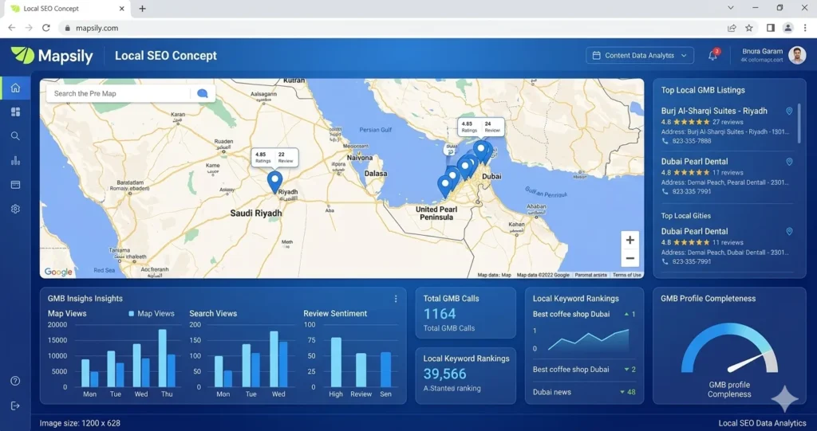Click the Dubai 4.85 ratings tooltip

[480, 127]
